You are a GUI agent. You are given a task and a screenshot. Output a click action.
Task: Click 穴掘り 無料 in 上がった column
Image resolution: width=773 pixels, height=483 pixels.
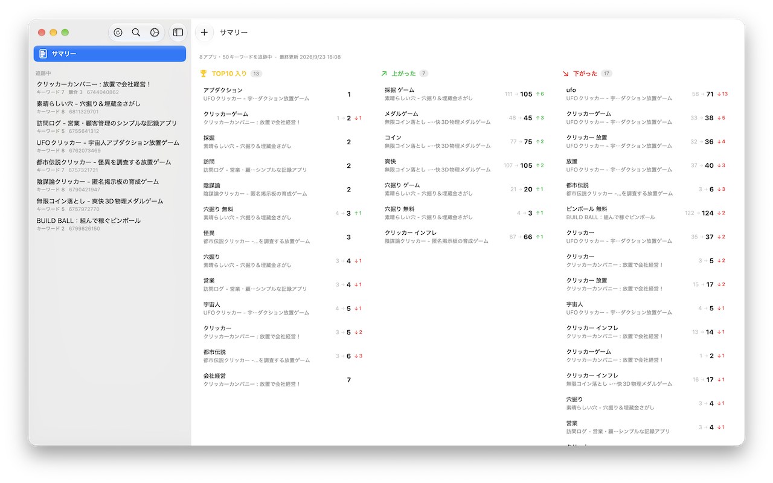pos(464,213)
